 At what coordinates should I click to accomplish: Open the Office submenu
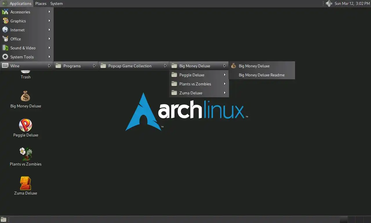[27, 39]
